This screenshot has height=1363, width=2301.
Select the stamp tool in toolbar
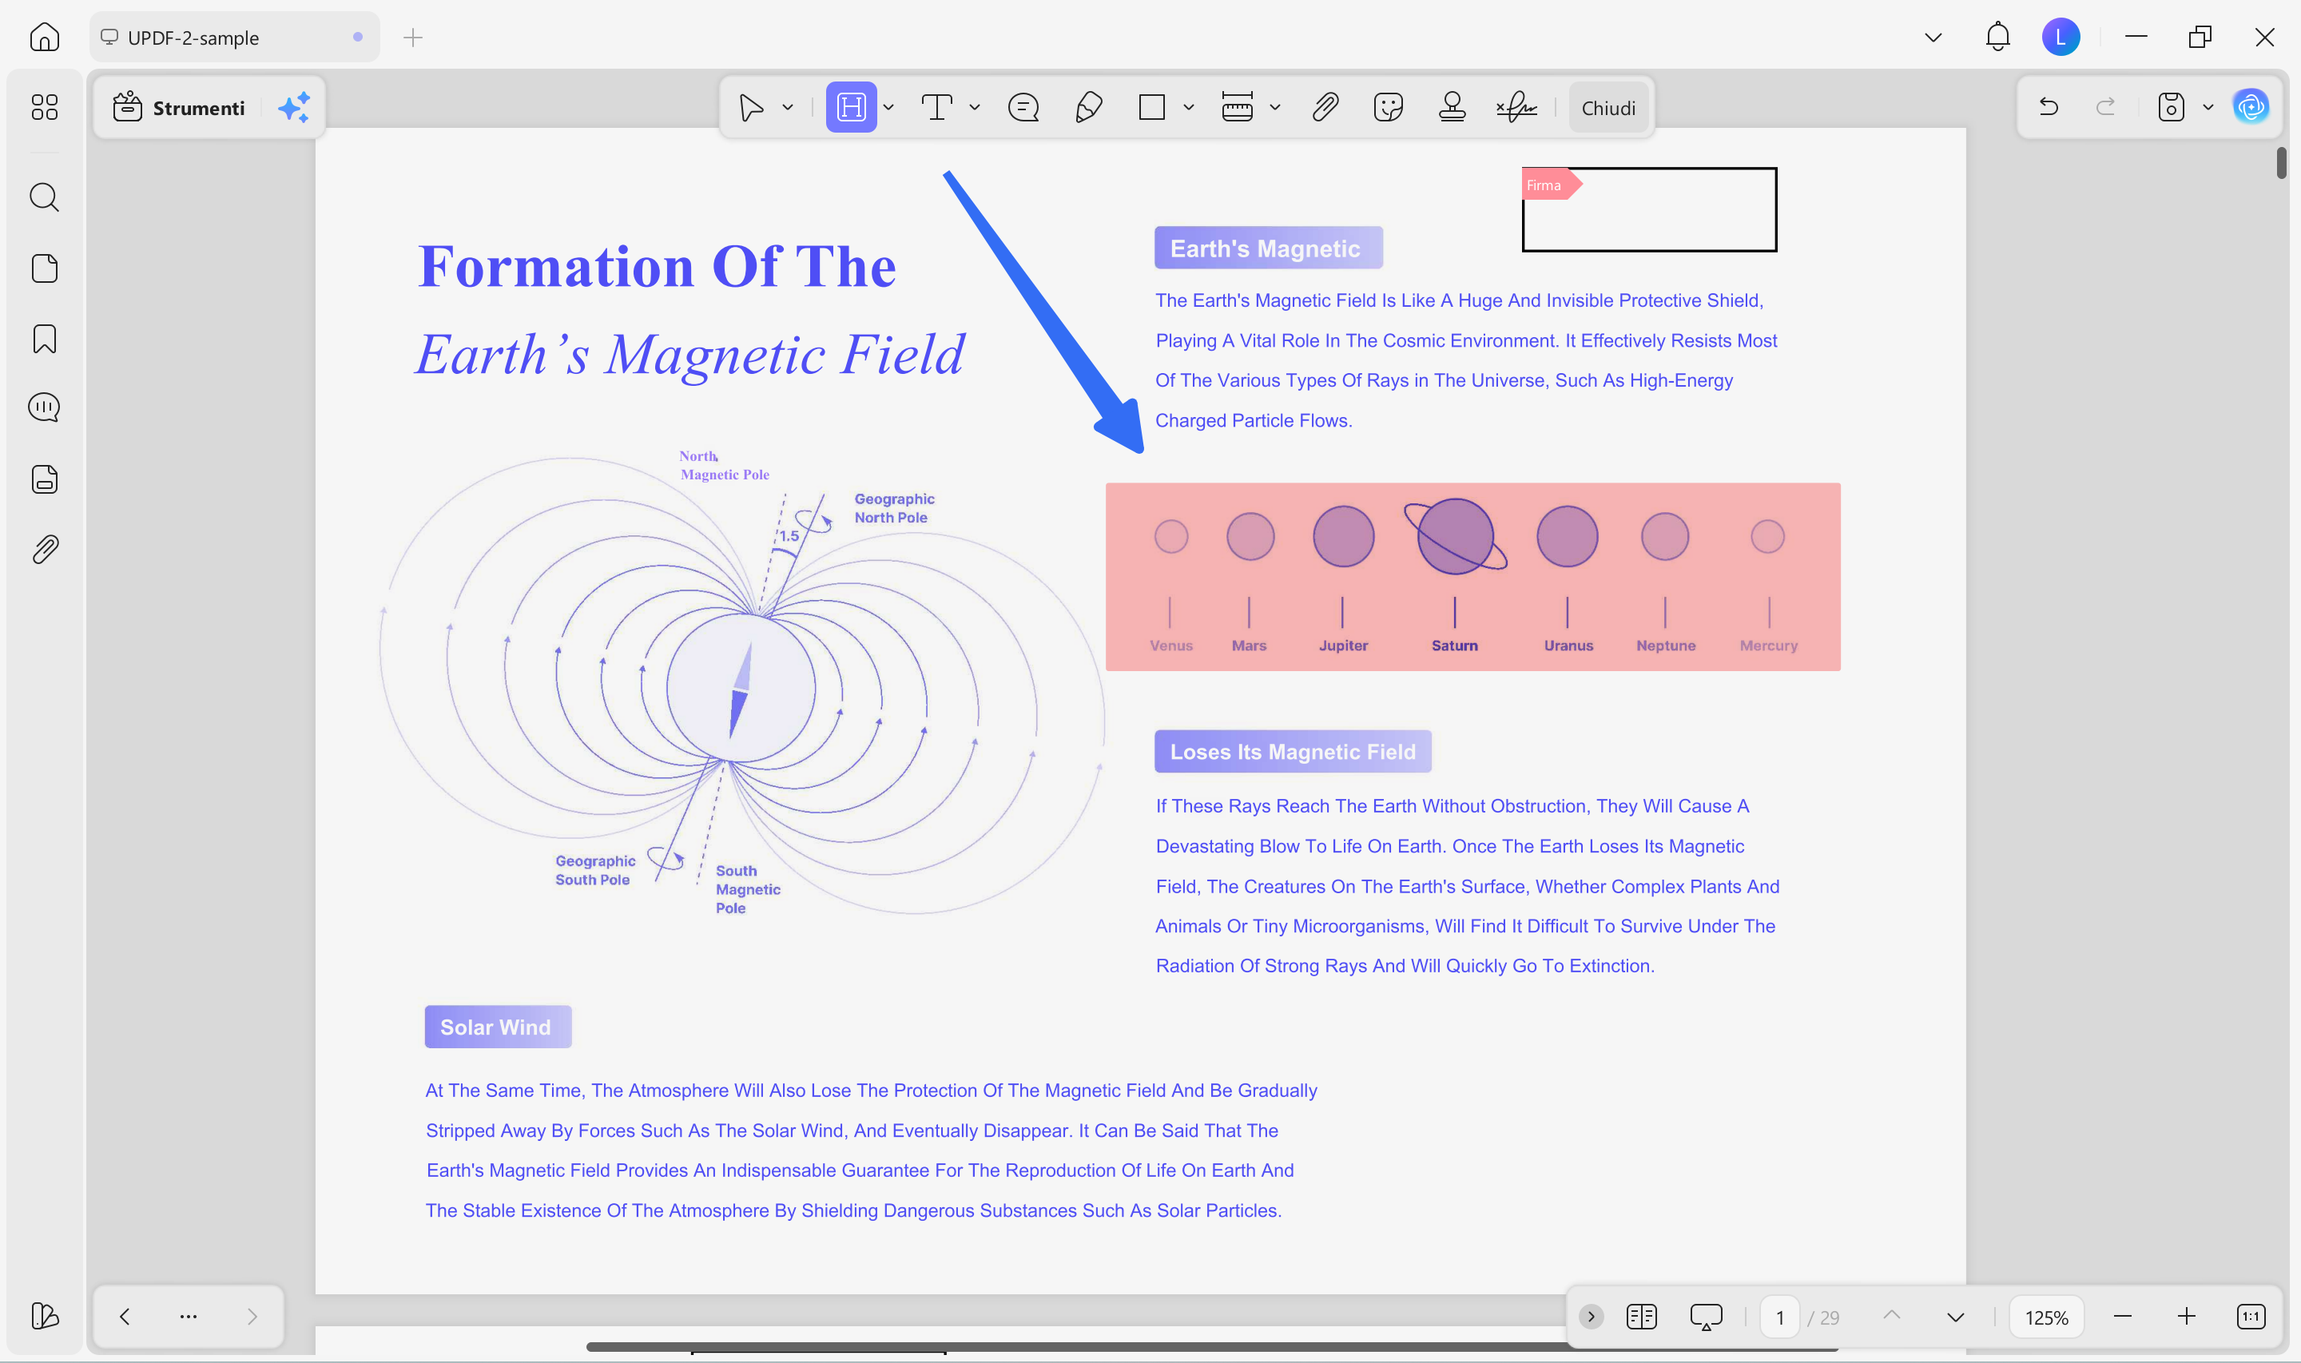tap(1452, 108)
